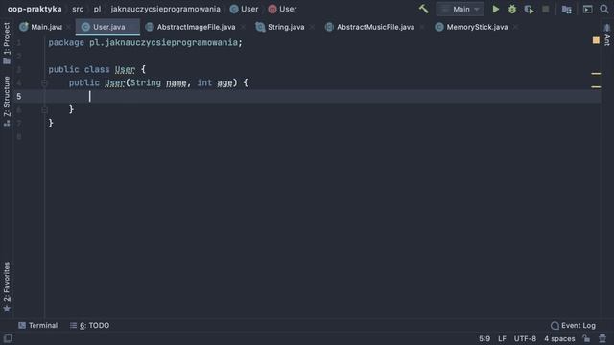This screenshot has height=345, width=614.
Task: Open the Event Log panel
Action: tap(573, 326)
